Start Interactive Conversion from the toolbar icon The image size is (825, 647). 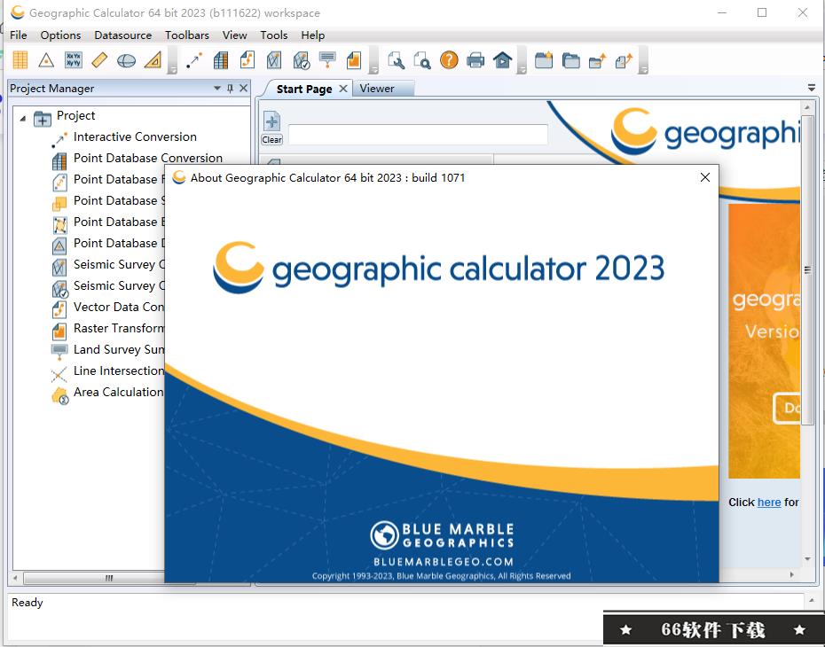coord(194,60)
